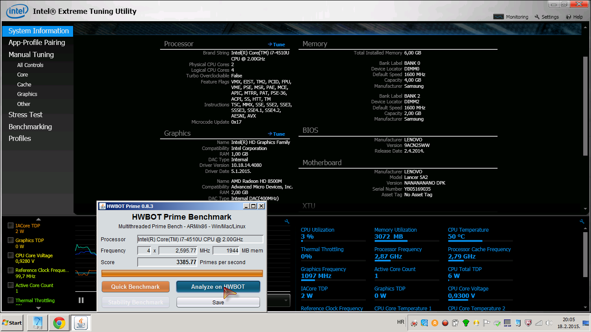Click HWBOT Prime Java title icon
The image size is (591, 332).
pyautogui.click(x=103, y=206)
